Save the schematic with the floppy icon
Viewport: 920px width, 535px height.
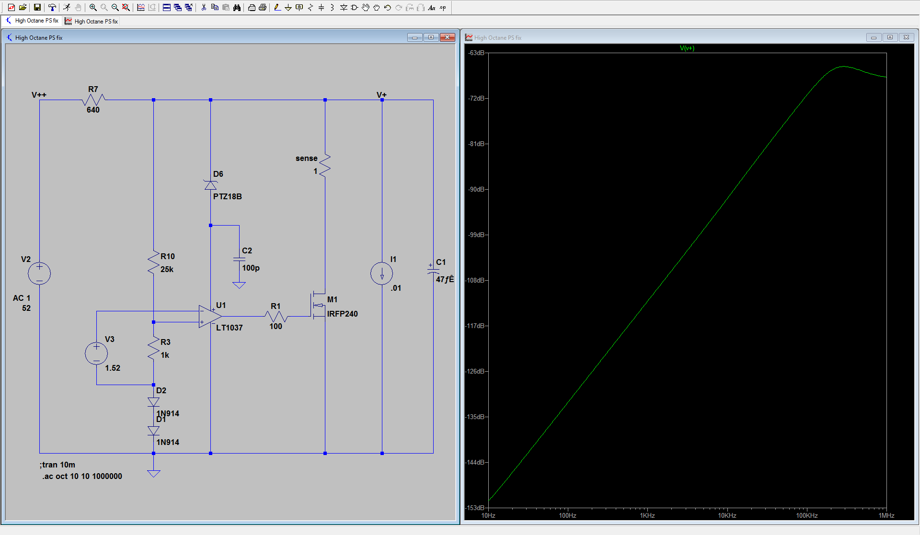click(x=37, y=7)
